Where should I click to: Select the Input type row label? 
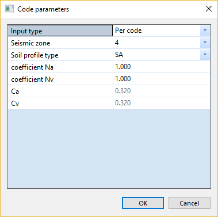point(60,31)
